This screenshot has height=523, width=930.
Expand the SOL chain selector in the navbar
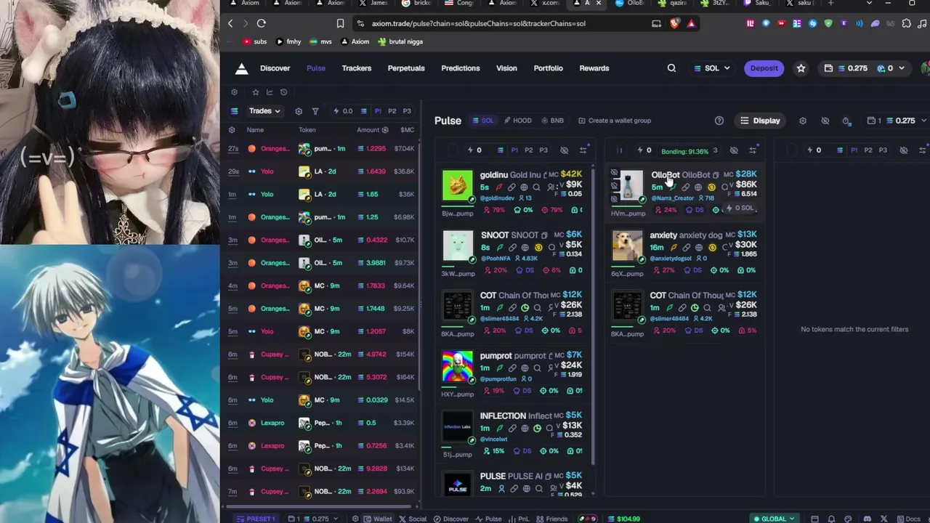[x=712, y=68]
